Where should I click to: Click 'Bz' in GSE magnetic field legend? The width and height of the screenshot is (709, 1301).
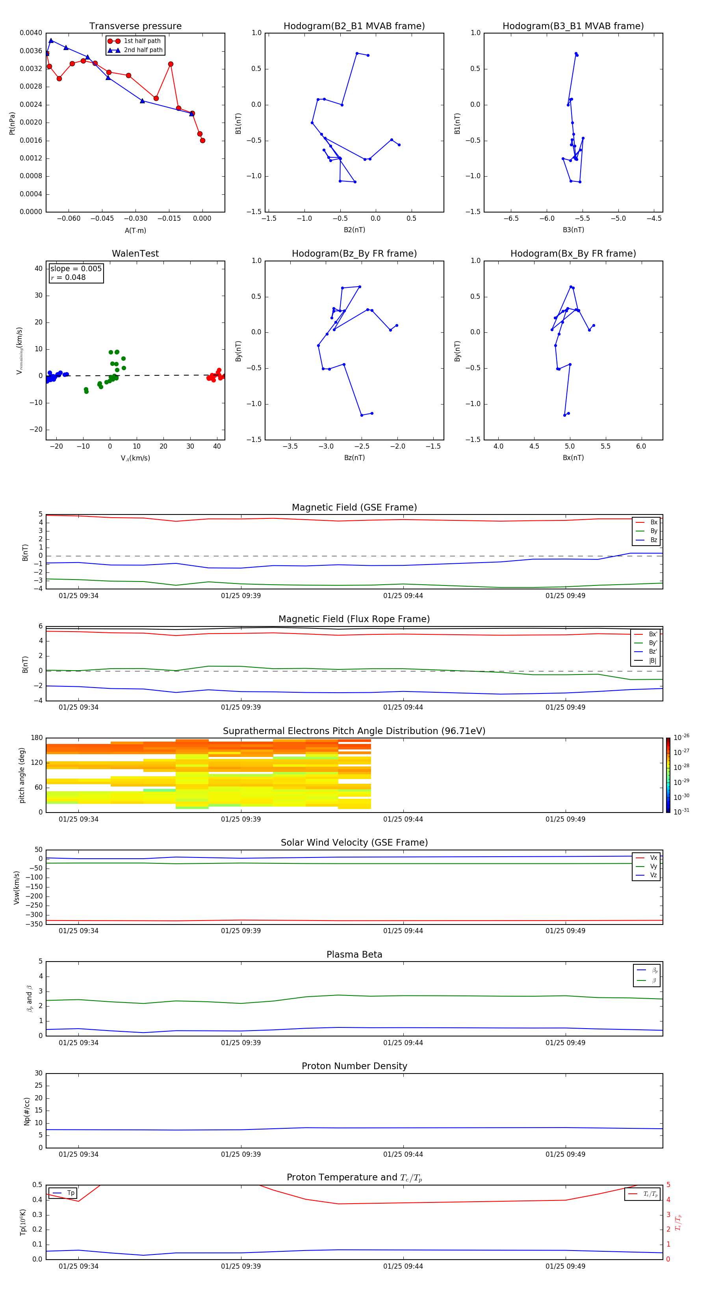point(646,540)
